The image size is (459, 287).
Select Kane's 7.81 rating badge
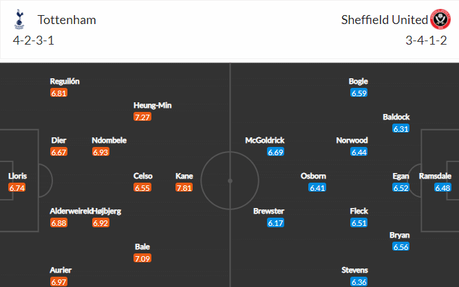(184, 187)
